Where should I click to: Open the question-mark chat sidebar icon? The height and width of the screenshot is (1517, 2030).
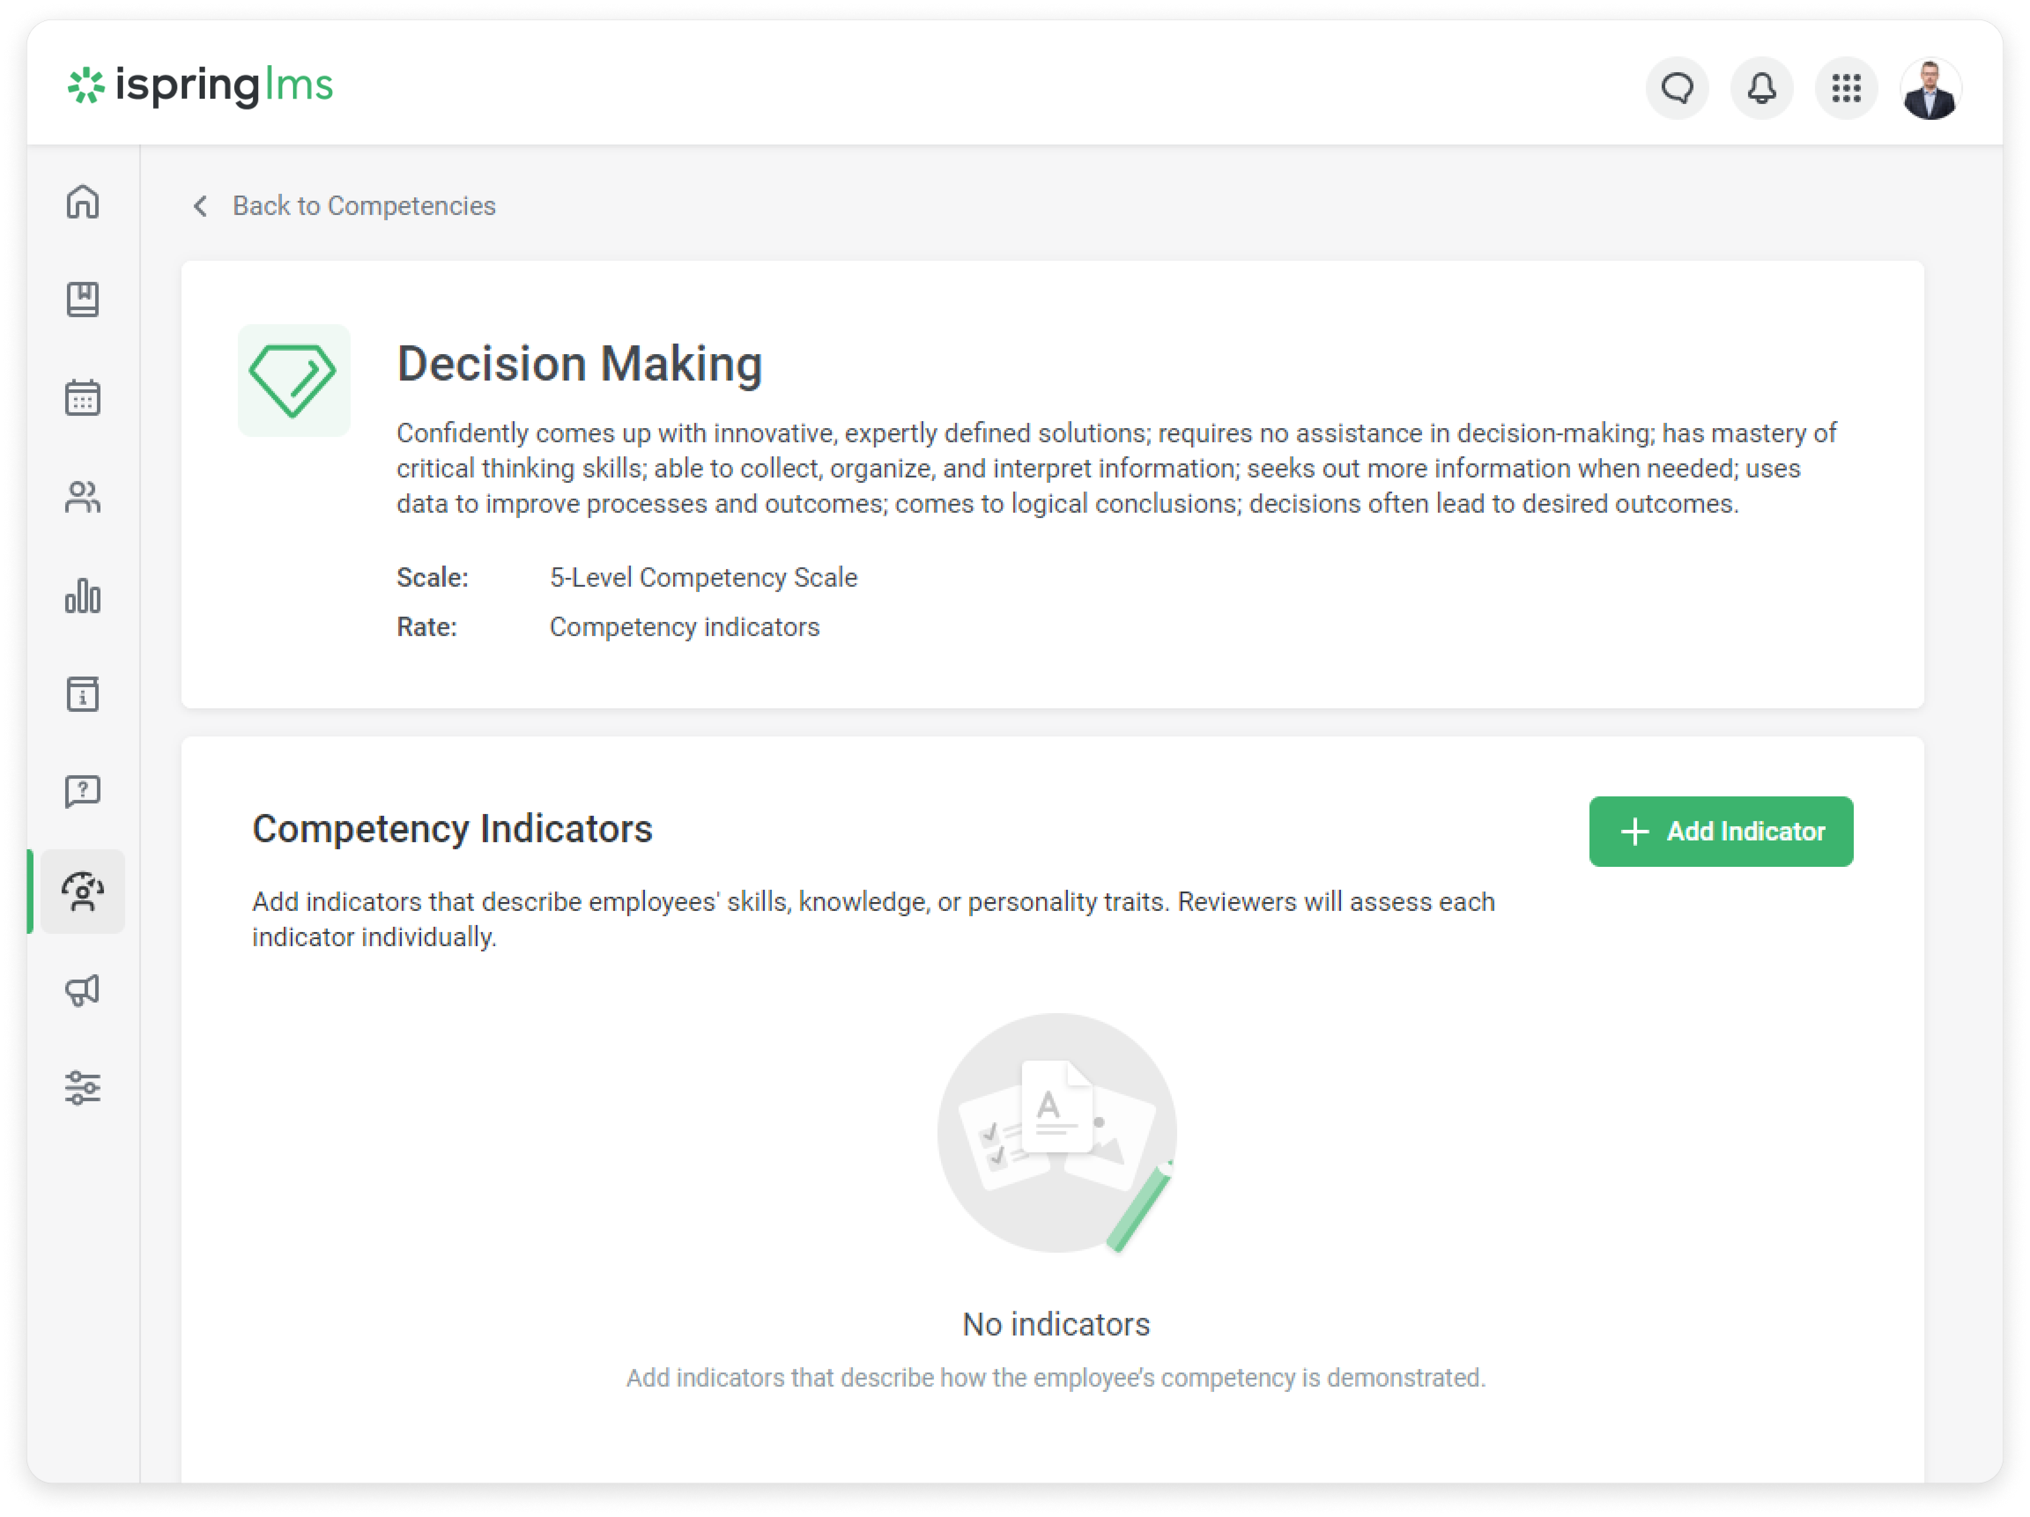click(82, 791)
